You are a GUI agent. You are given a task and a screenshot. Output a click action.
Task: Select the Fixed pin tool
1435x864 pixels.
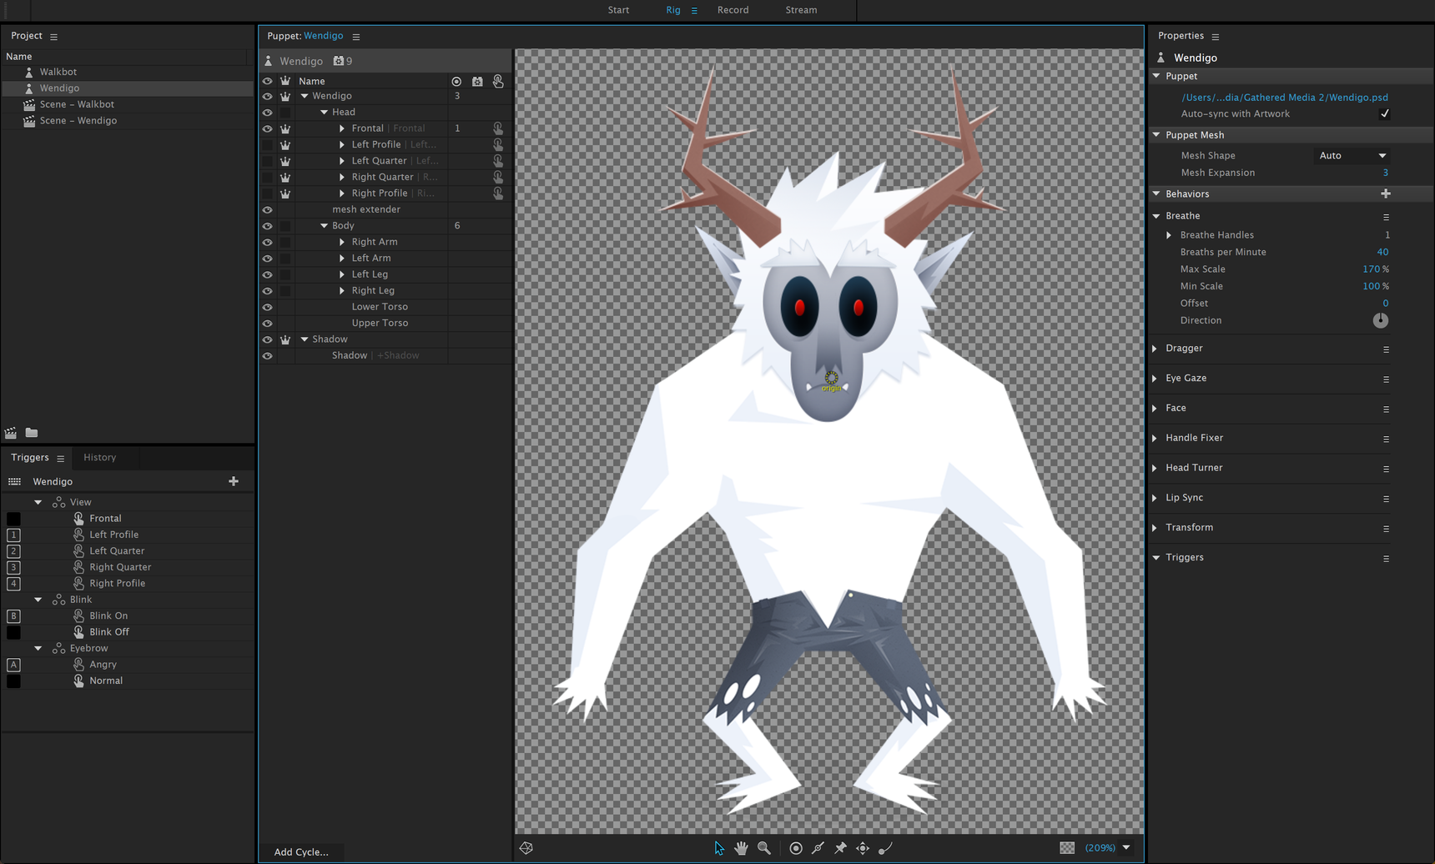pos(840,847)
